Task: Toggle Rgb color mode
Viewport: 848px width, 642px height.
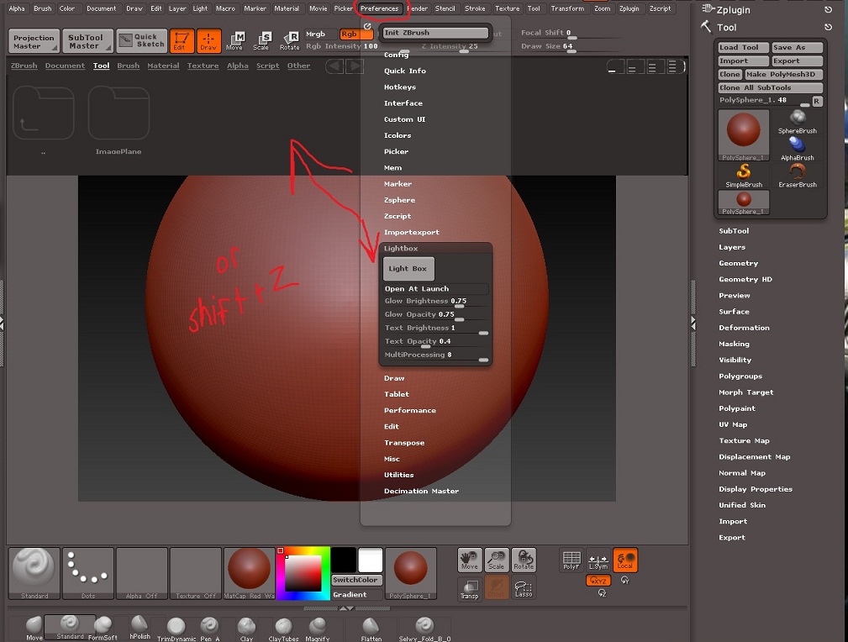Action: [356, 34]
